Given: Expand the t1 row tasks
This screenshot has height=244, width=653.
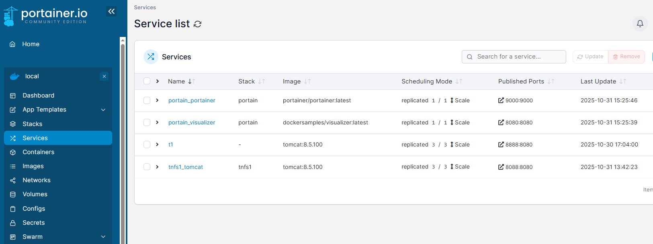Looking at the screenshot, I should coord(158,144).
